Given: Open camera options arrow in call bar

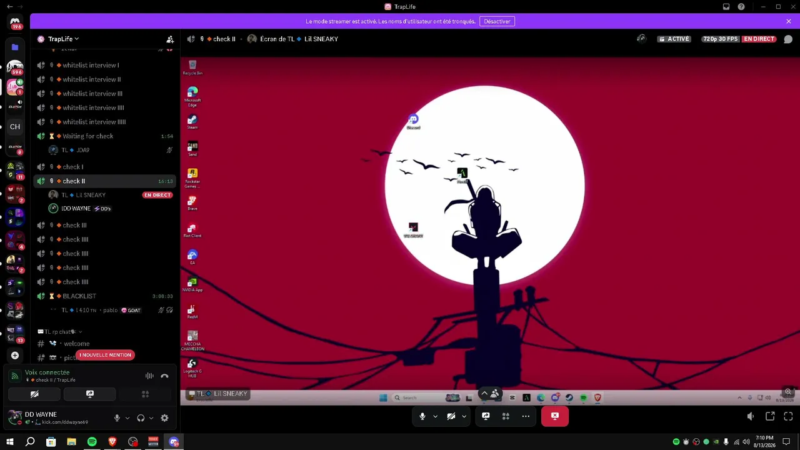Looking at the screenshot, I should click(x=464, y=416).
